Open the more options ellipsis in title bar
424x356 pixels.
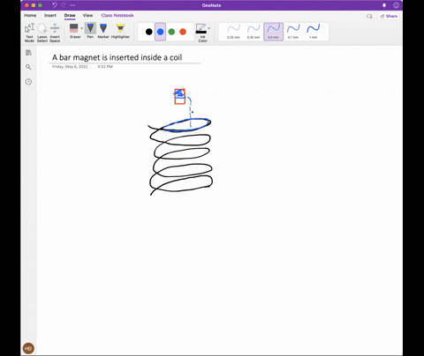point(72,5)
